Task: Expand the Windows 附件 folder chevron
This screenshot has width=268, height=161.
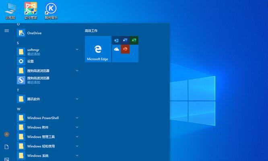Action: [x=77, y=127]
